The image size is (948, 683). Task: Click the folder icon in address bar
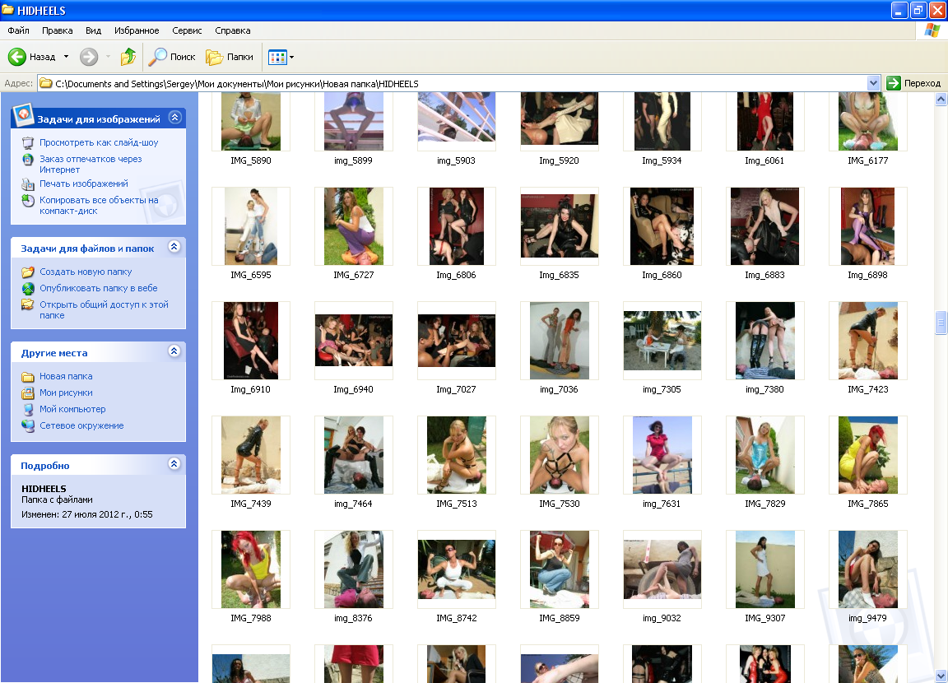pos(46,83)
